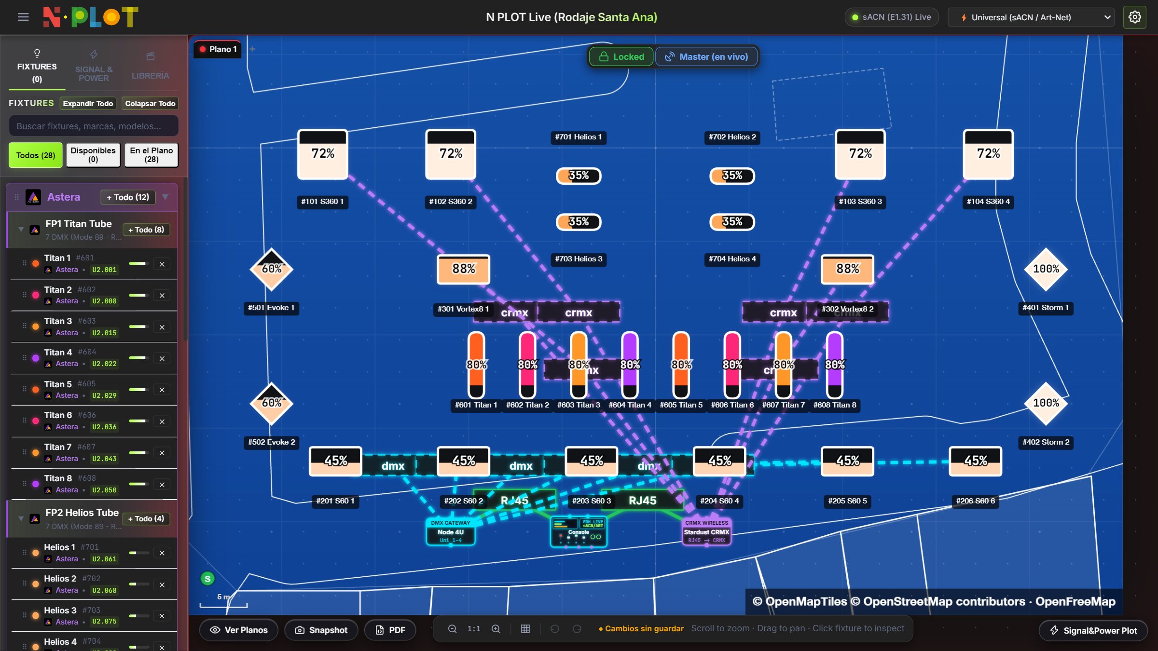Click the redo icon
The width and height of the screenshot is (1158, 651).
(577, 629)
